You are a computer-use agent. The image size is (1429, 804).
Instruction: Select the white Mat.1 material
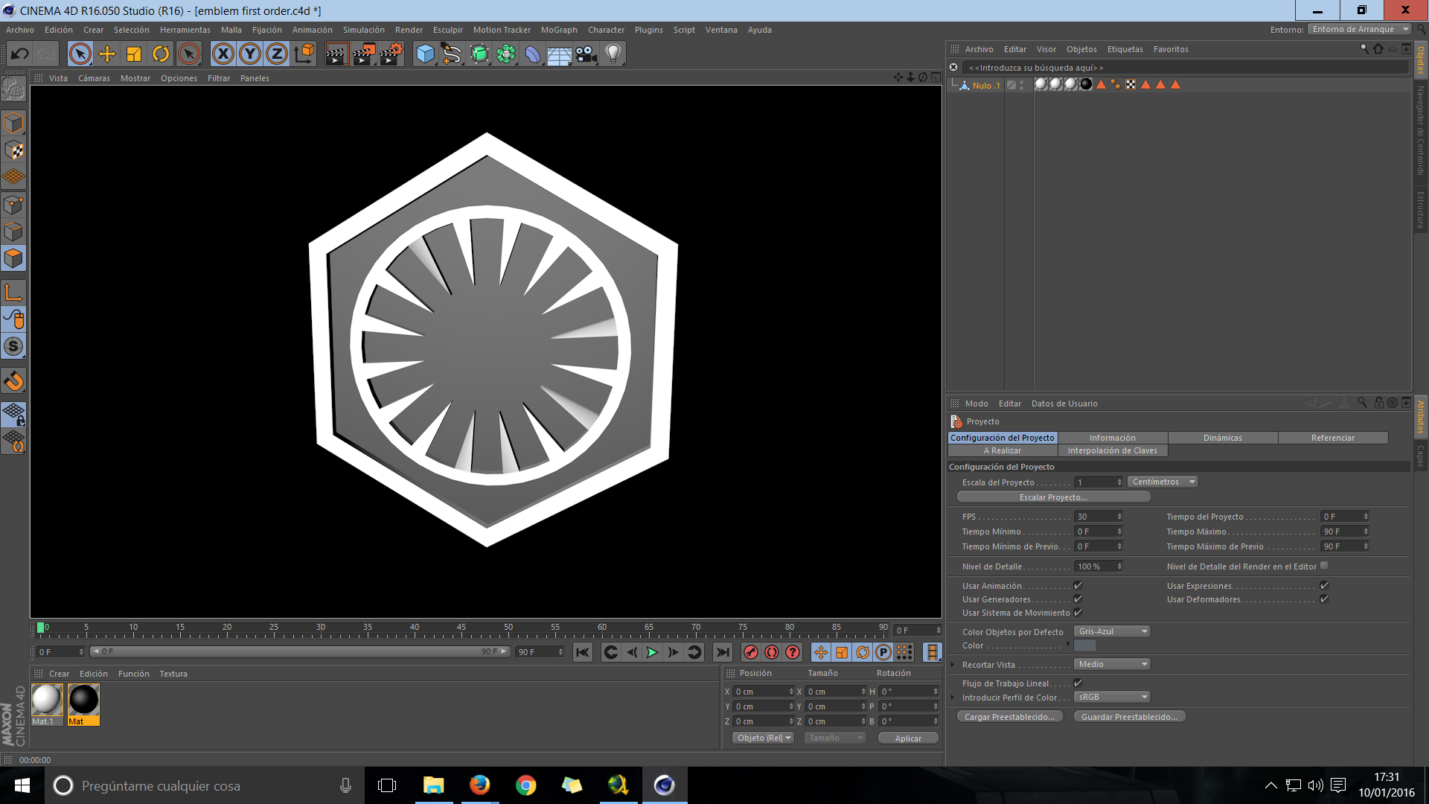[47, 704]
